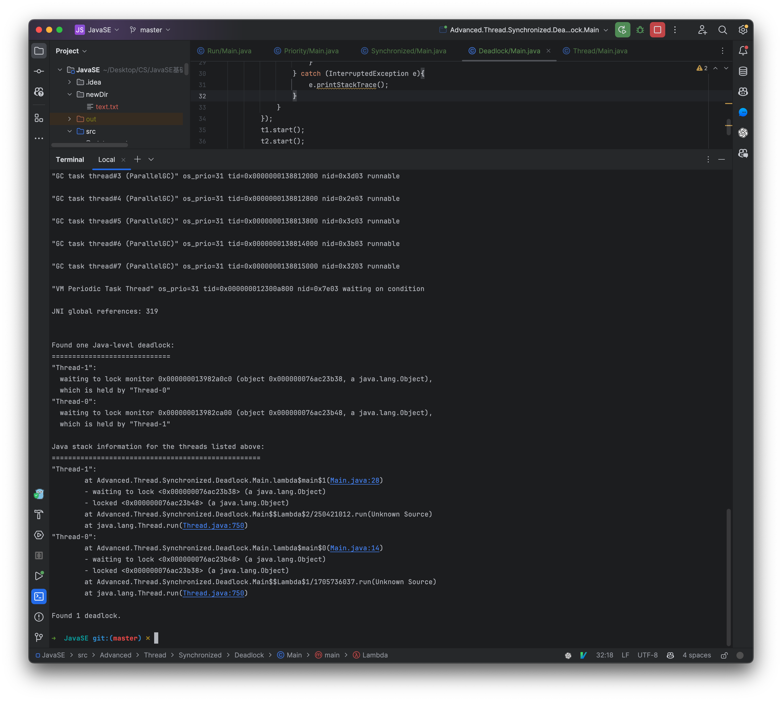Start debugging with the bug icon
The height and width of the screenshot is (701, 782).
pos(640,30)
